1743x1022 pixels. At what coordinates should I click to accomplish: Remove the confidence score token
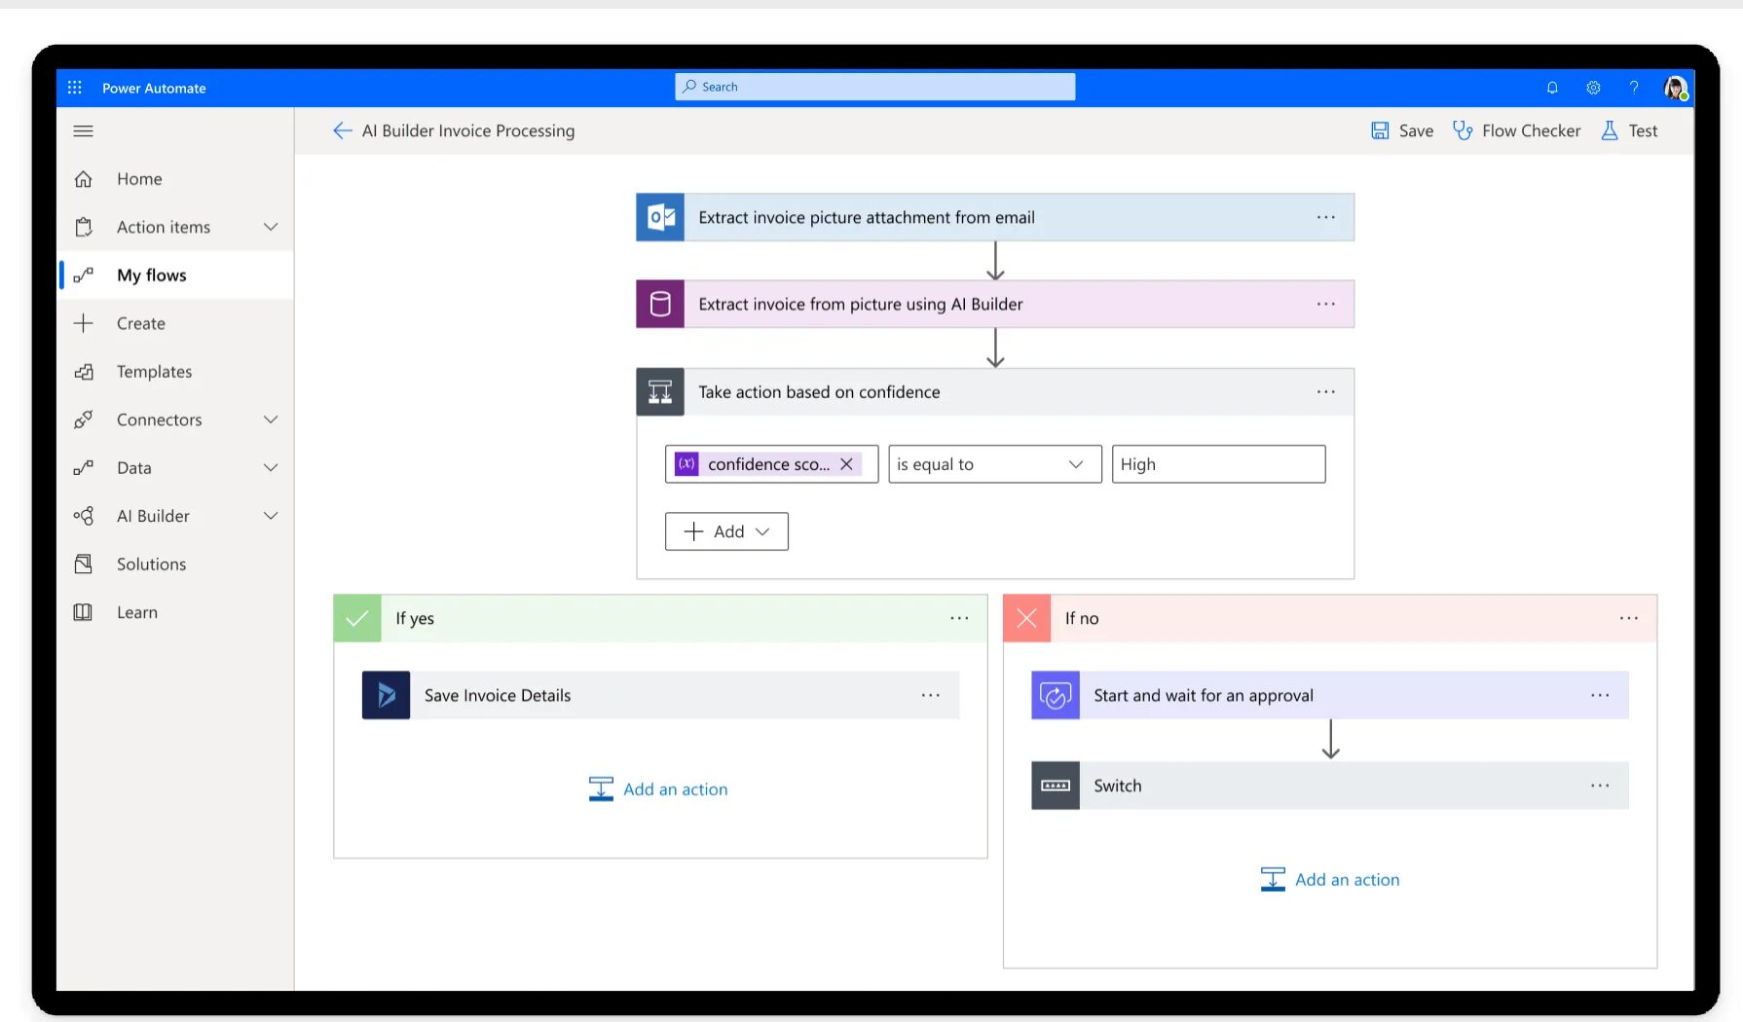pos(846,464)
